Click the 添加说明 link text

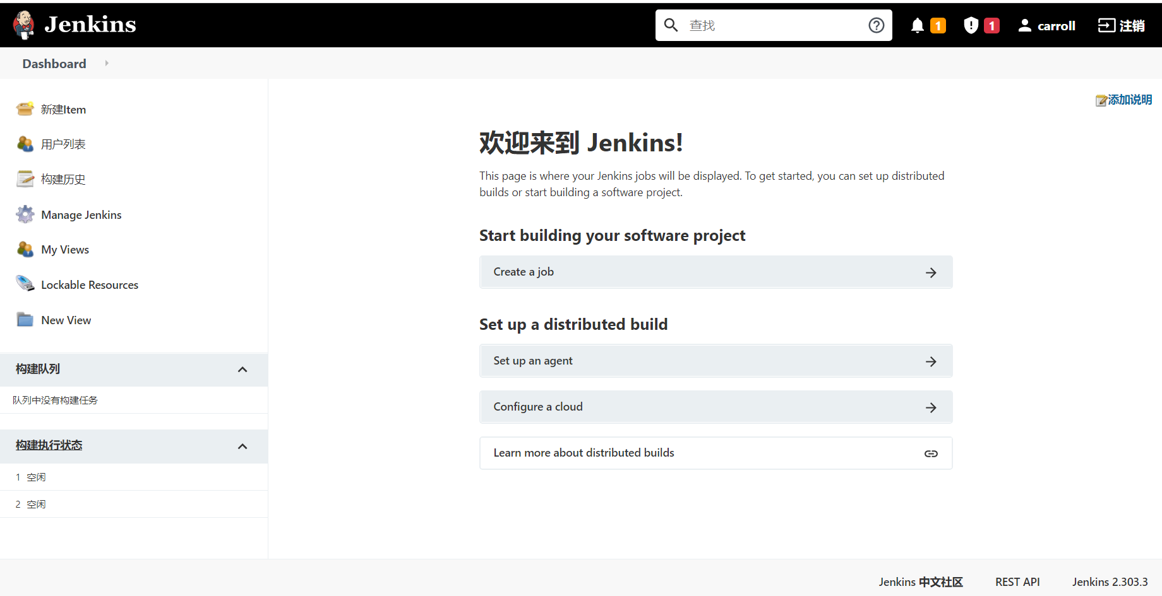pyautogui.click(x=1130, y=100)
